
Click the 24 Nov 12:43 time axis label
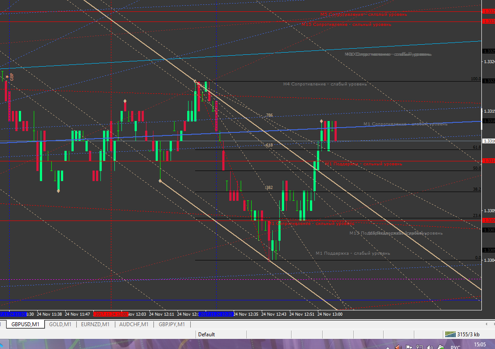(x=274, y=314)
